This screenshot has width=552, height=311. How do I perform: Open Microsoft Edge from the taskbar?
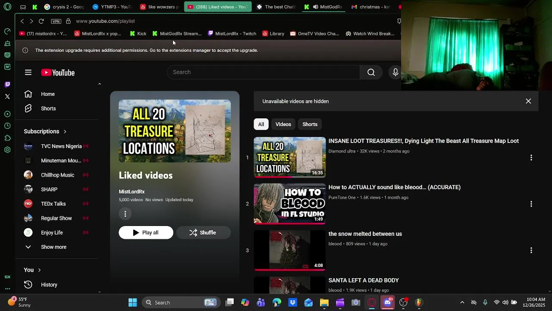276,302
